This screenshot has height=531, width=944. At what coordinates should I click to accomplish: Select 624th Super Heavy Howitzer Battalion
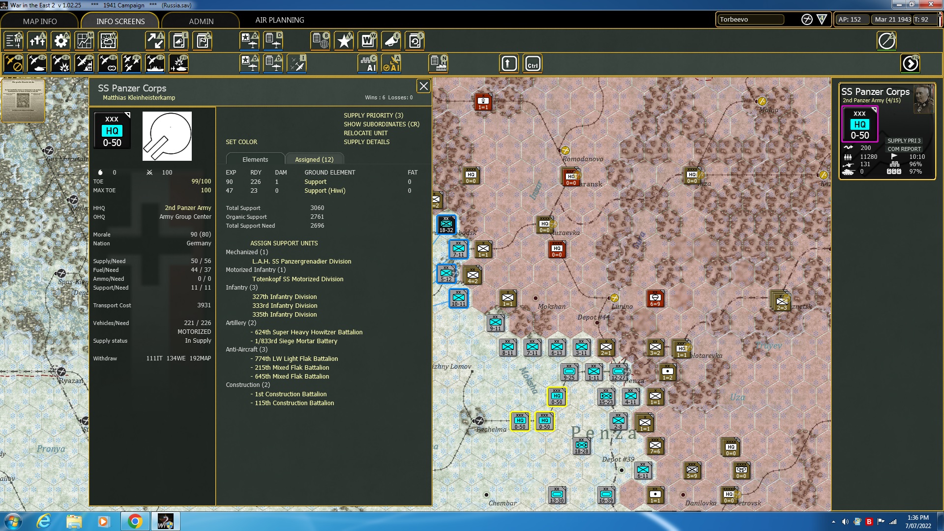[309, 332]
